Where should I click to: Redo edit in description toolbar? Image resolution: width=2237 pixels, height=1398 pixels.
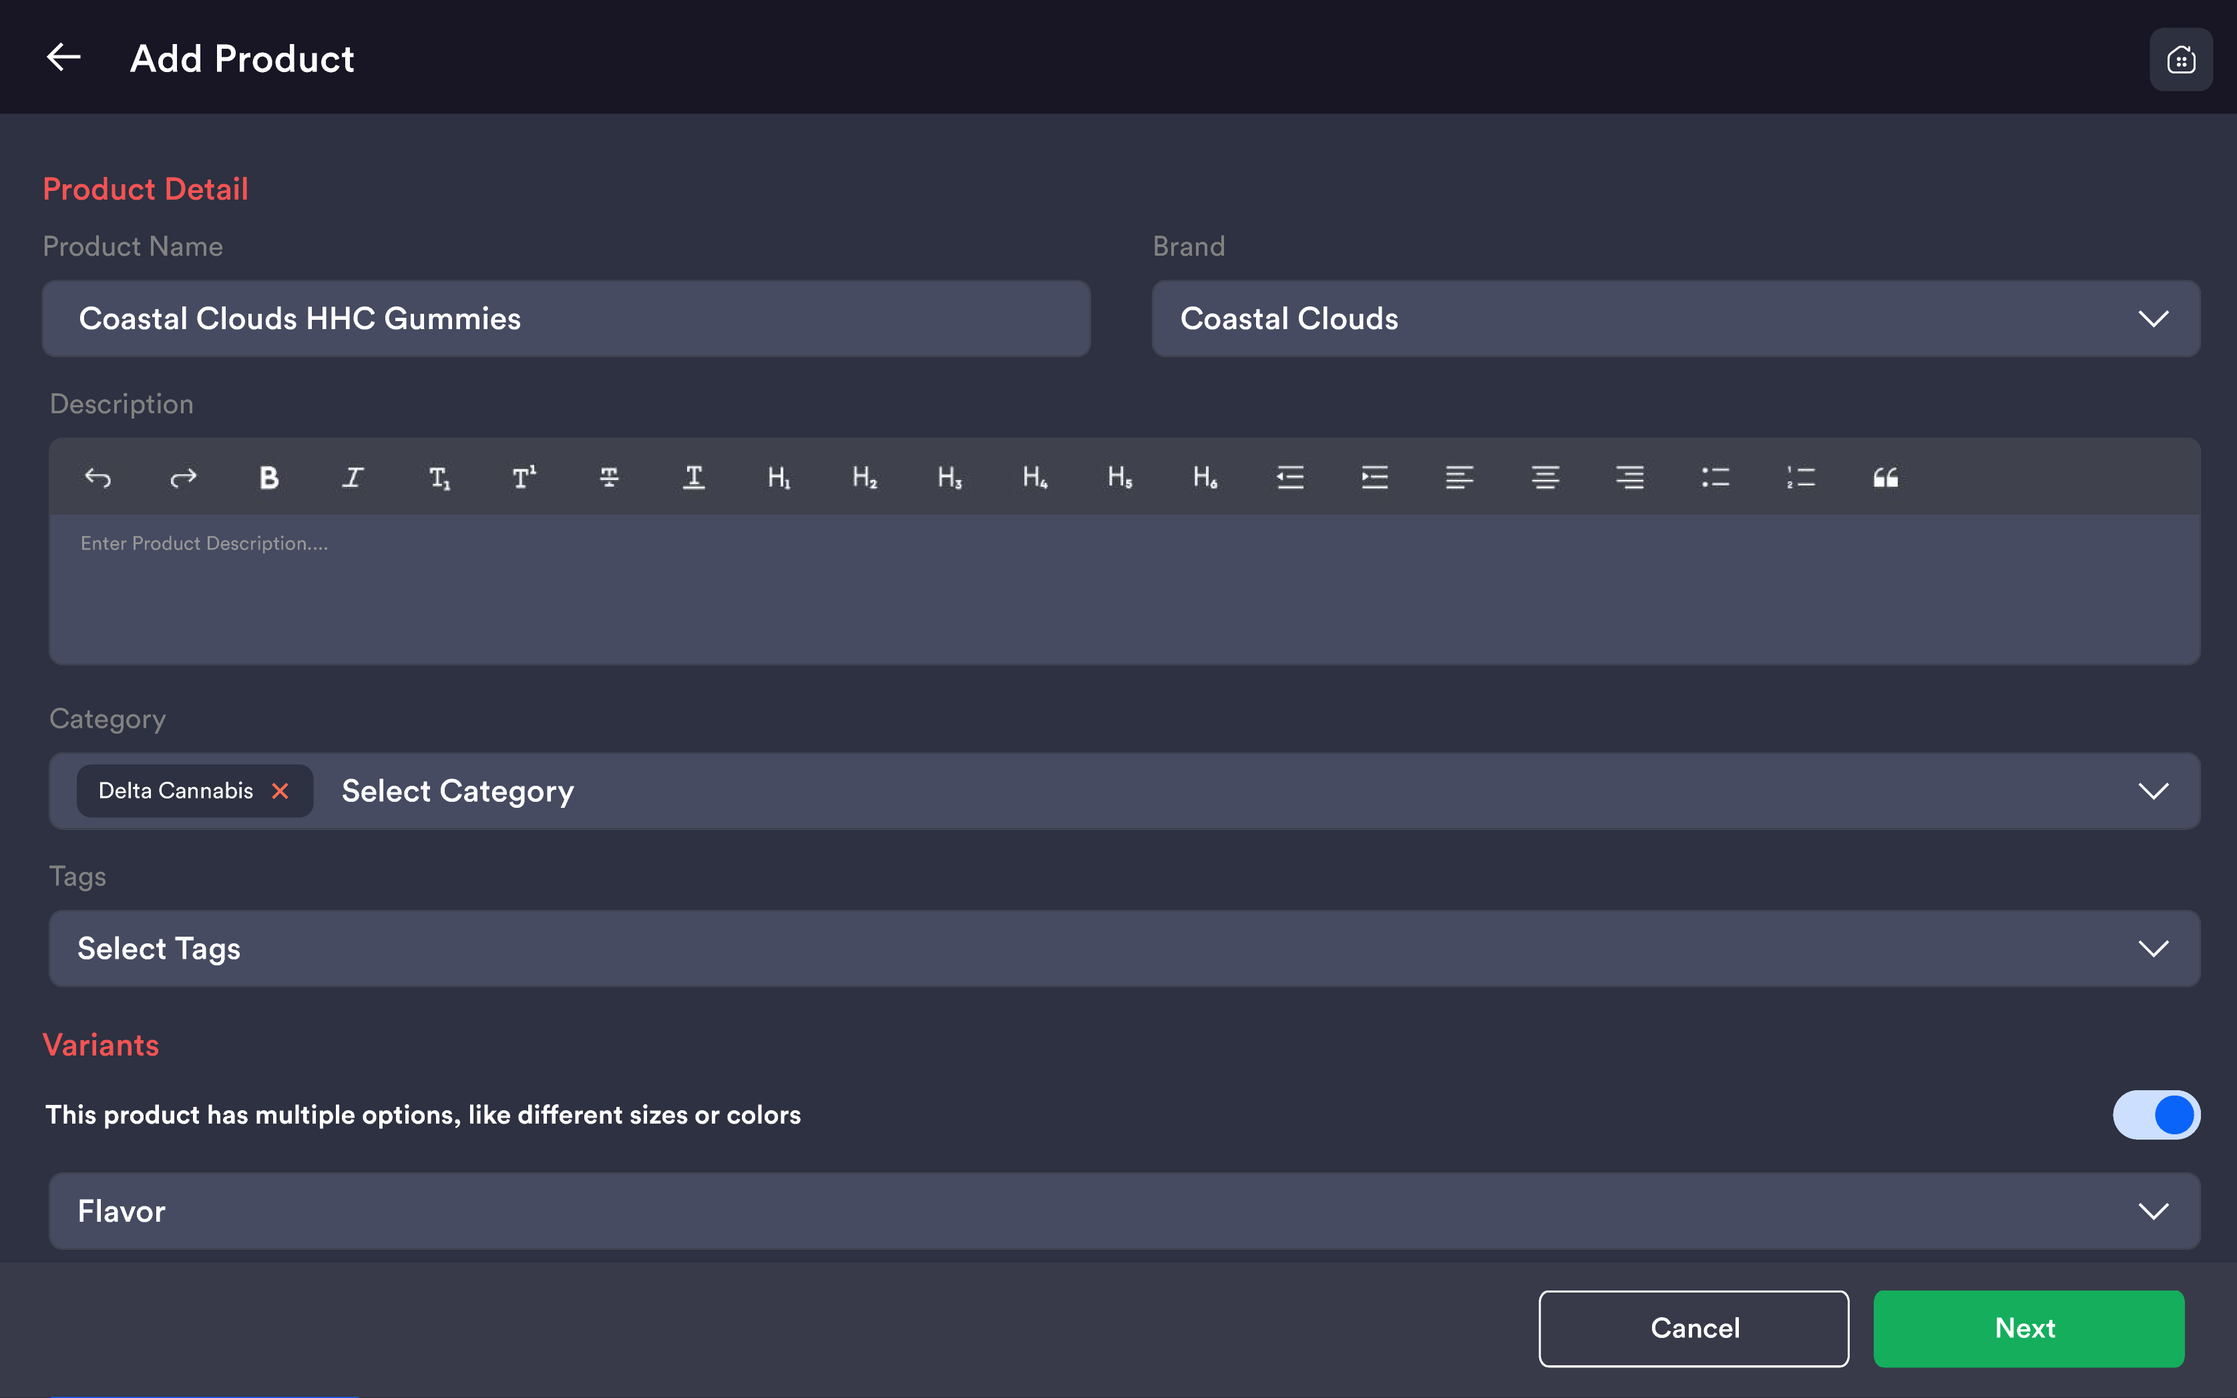[x=183, y=477]
